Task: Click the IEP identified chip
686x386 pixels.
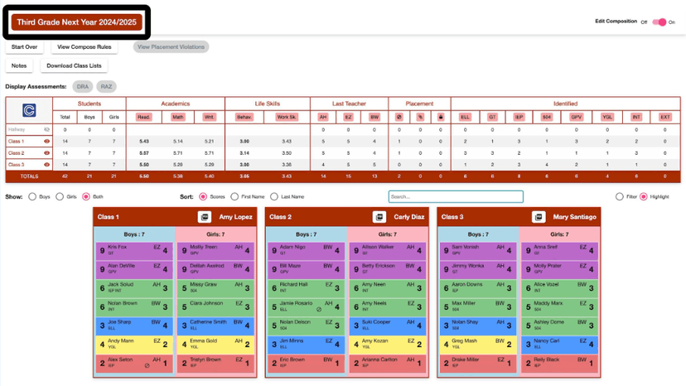Action: [x=519, y=117]
